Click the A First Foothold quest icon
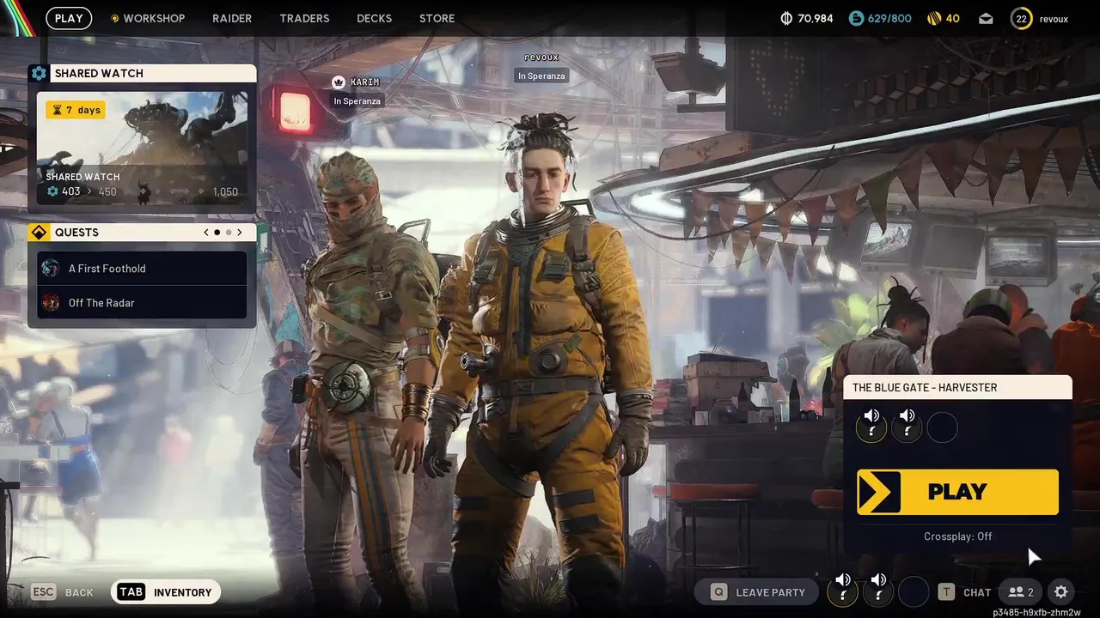Screen dimensions: 1100x618 [x=51, y=268]
